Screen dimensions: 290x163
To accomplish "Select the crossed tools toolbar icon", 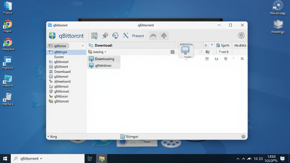I will [x=126, y=35].
